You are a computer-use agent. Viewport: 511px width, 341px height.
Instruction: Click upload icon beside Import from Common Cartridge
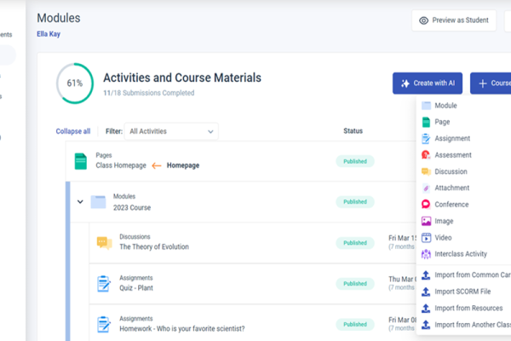click(x=426, y=275)
